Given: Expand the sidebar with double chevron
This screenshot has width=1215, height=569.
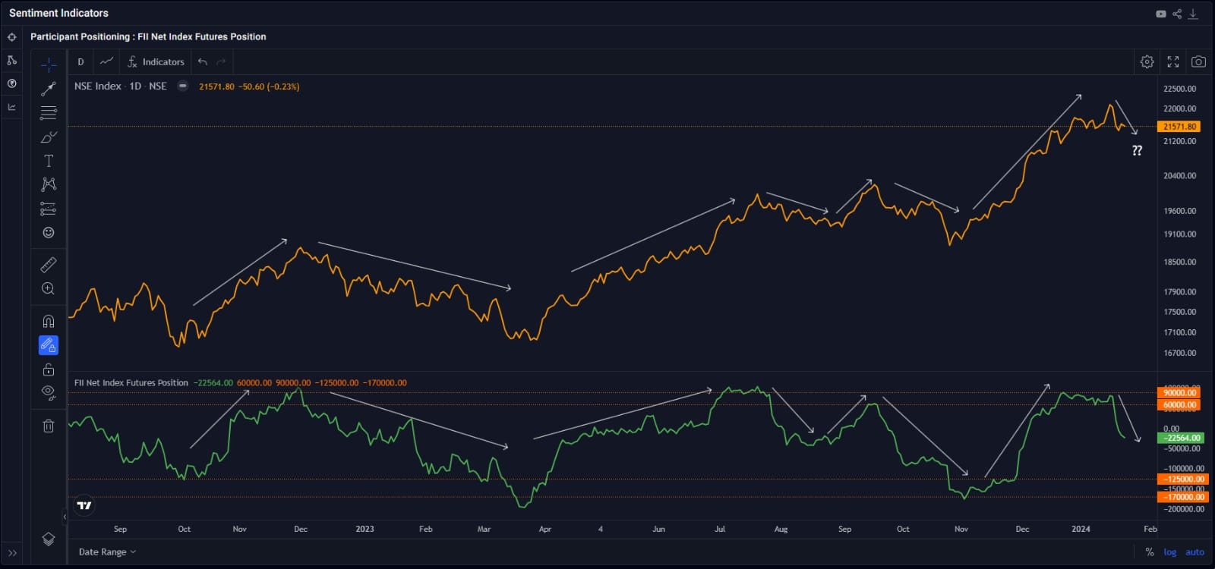Looking at the screenshot, I should pyautogui.click(x=12, y=553).
